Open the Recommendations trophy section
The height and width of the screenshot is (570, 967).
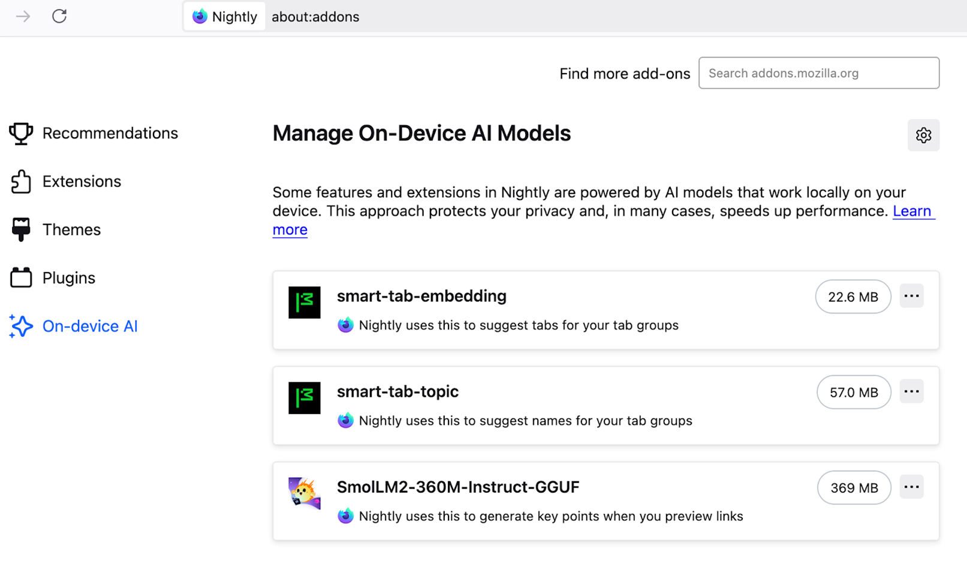click(20, 133)
